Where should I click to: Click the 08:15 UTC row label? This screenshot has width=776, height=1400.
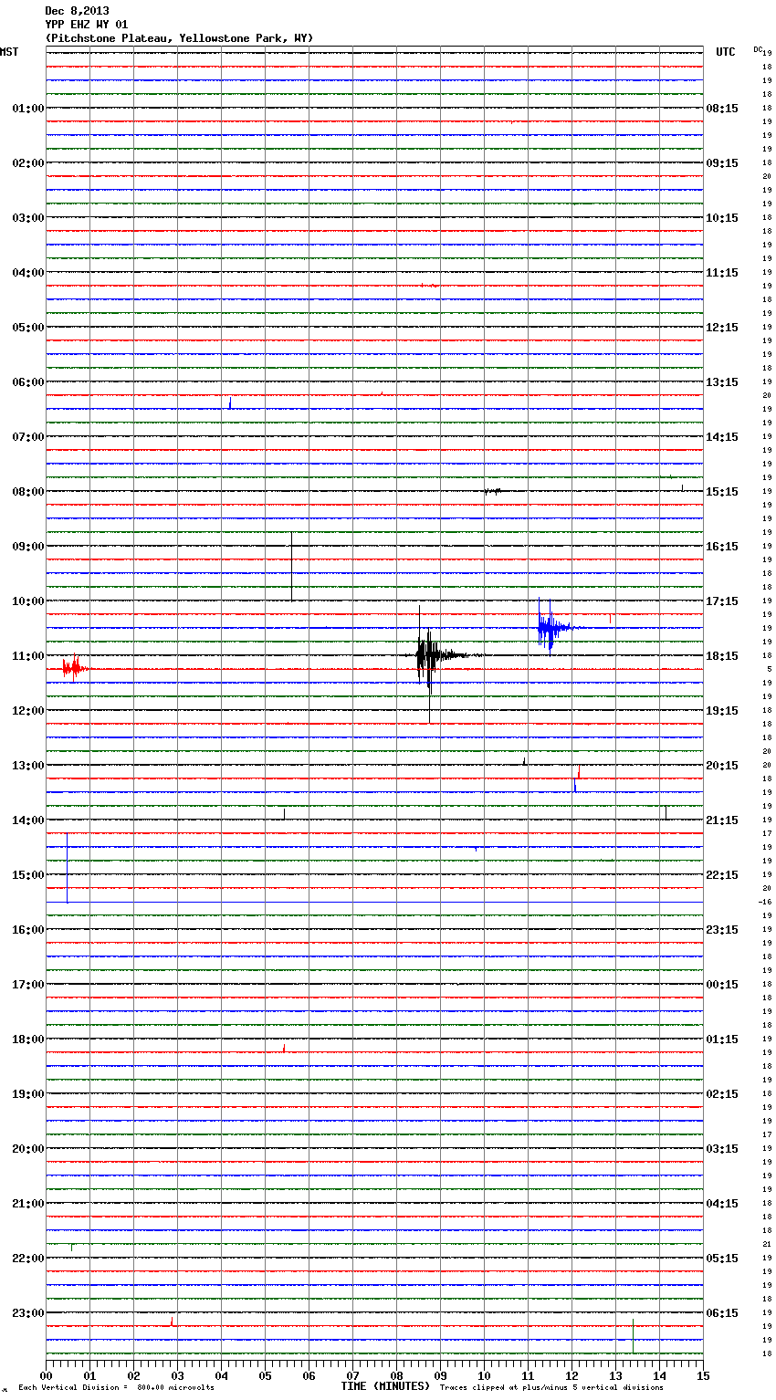click(x=722, y=109)
